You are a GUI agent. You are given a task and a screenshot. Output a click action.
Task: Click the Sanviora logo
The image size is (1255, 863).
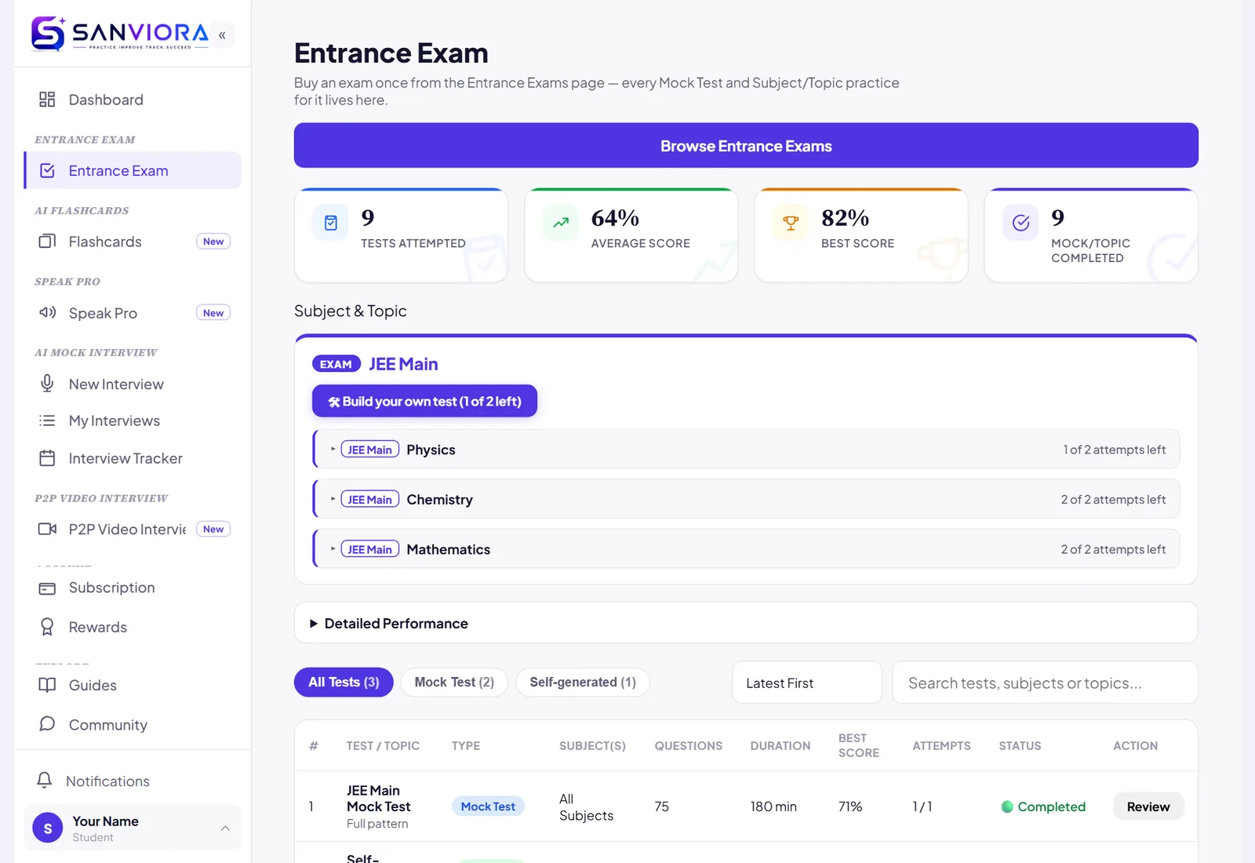click(x=119, y=34)
